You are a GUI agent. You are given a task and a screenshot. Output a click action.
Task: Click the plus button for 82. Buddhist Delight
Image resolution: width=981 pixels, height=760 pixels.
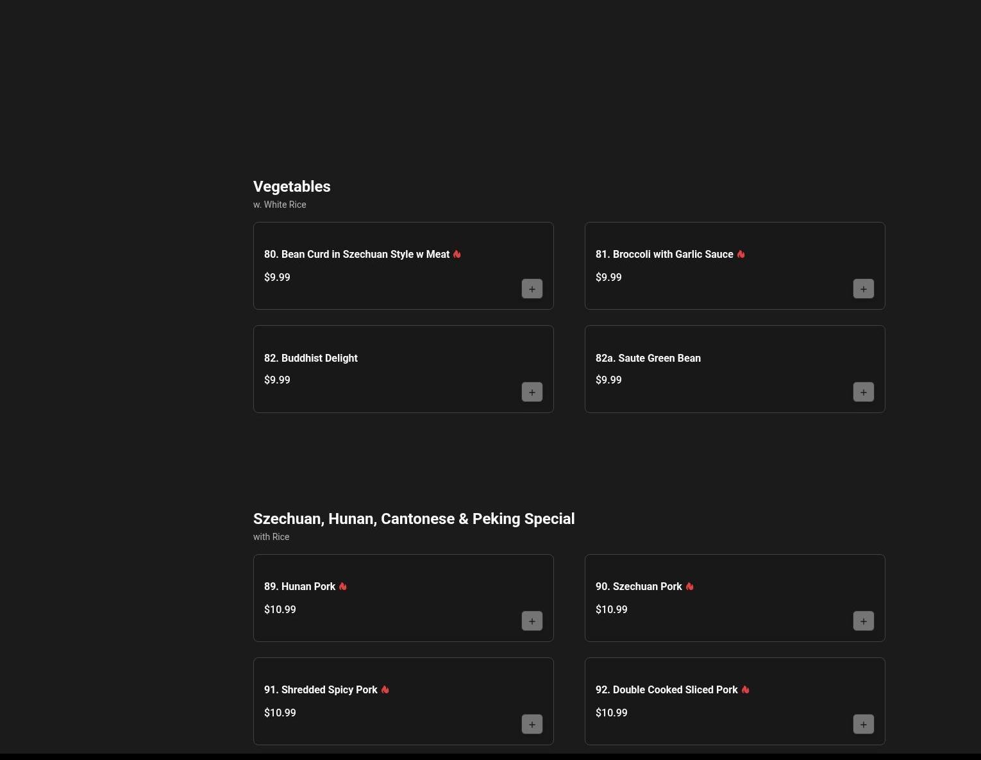click(x=532, y=392)
